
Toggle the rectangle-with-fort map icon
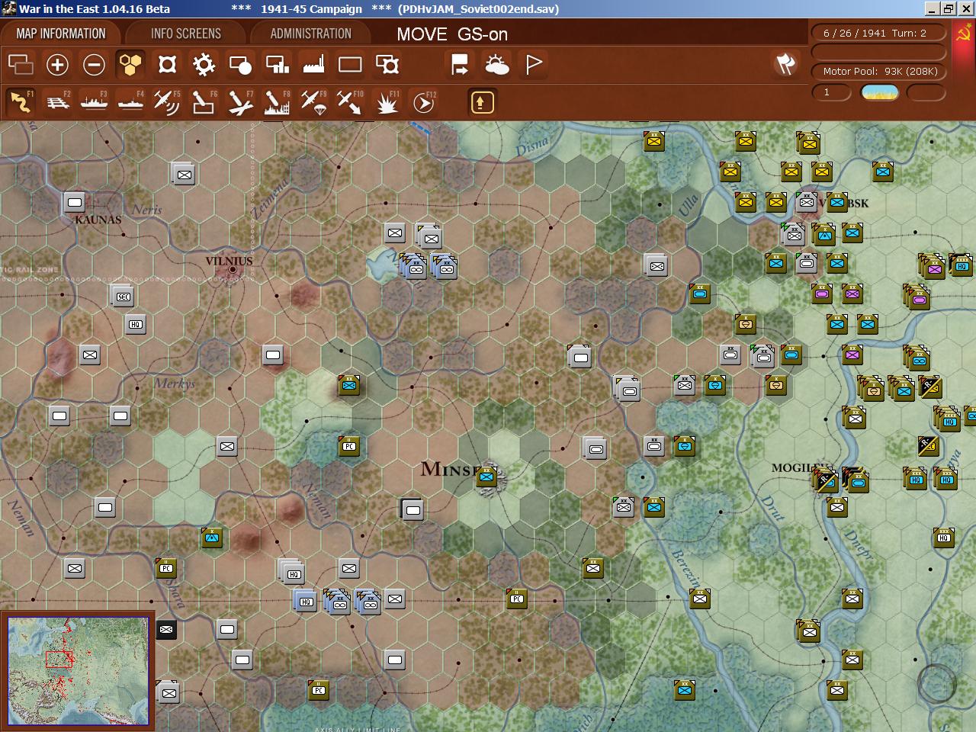[x=387, y=65]
